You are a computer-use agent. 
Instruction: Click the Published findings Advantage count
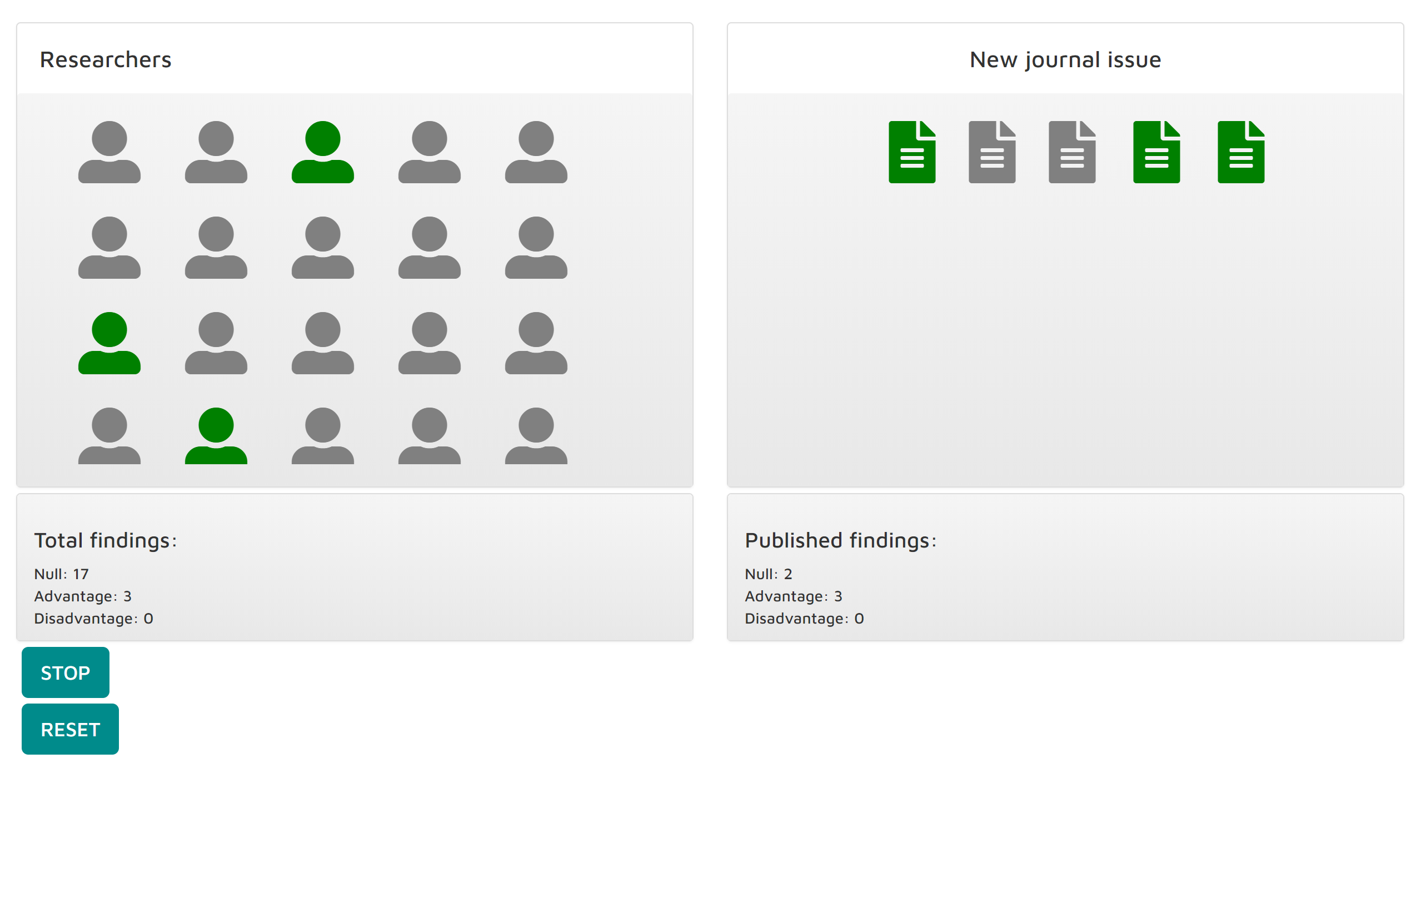point(792,596)
